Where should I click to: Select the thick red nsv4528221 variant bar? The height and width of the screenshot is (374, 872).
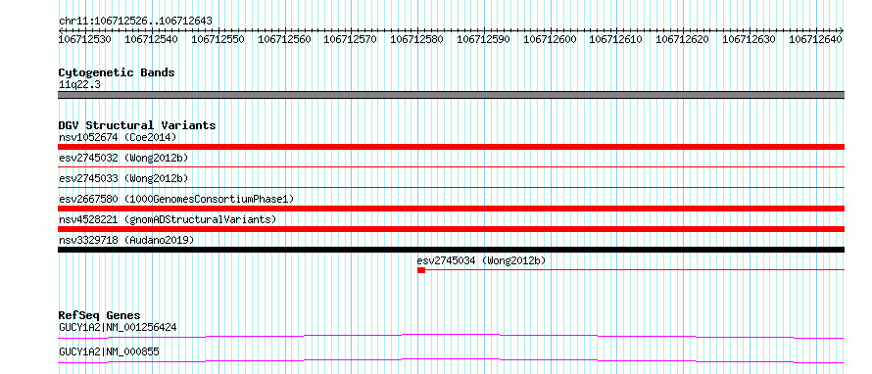pos(451,229)
